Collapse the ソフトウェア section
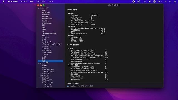The width and height of the screenshot is (178, 100). point(39,76)
